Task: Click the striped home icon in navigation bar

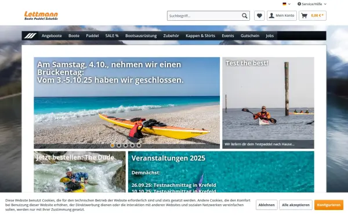Action: [30, 36]
